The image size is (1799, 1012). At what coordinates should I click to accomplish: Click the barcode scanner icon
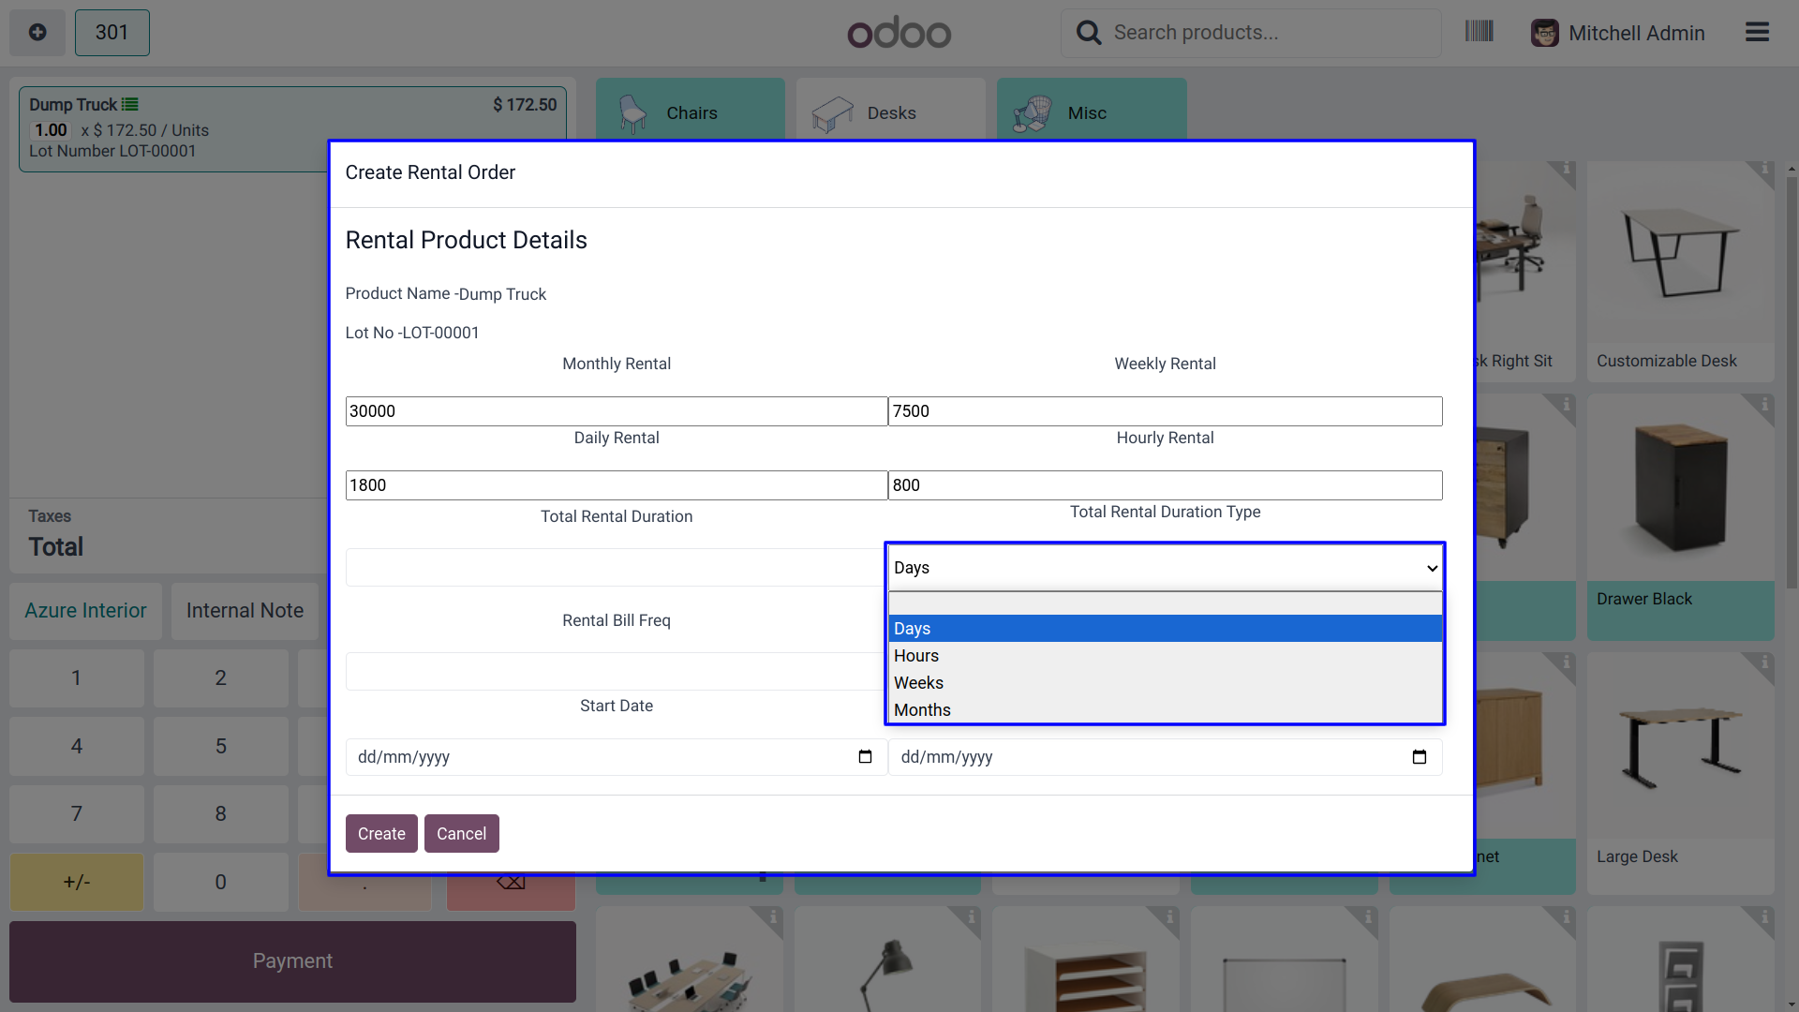(1479, 32)
